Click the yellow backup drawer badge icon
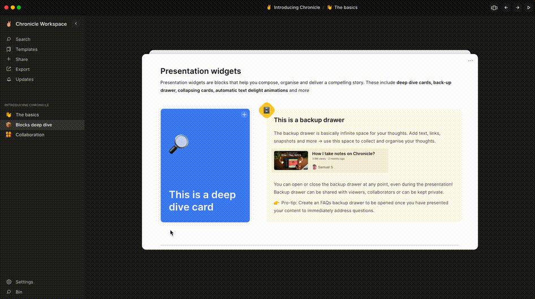The width and height of the screenshot is (535, 299). [266, 110]
